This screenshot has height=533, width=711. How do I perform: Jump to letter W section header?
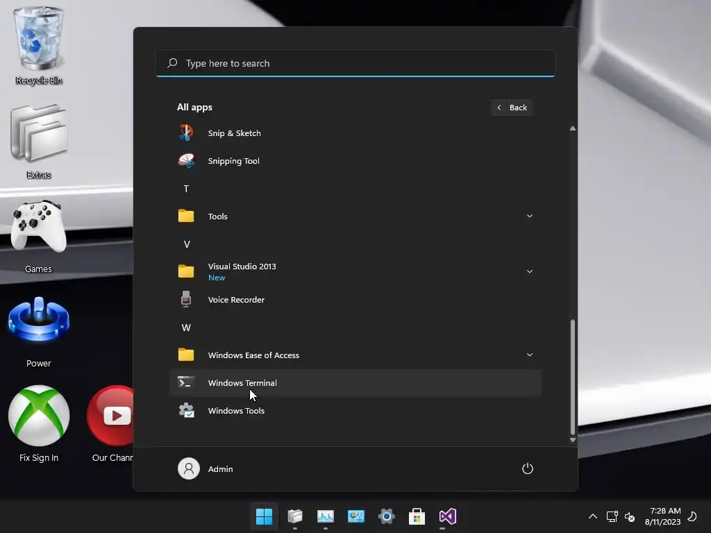click(186, 328)
